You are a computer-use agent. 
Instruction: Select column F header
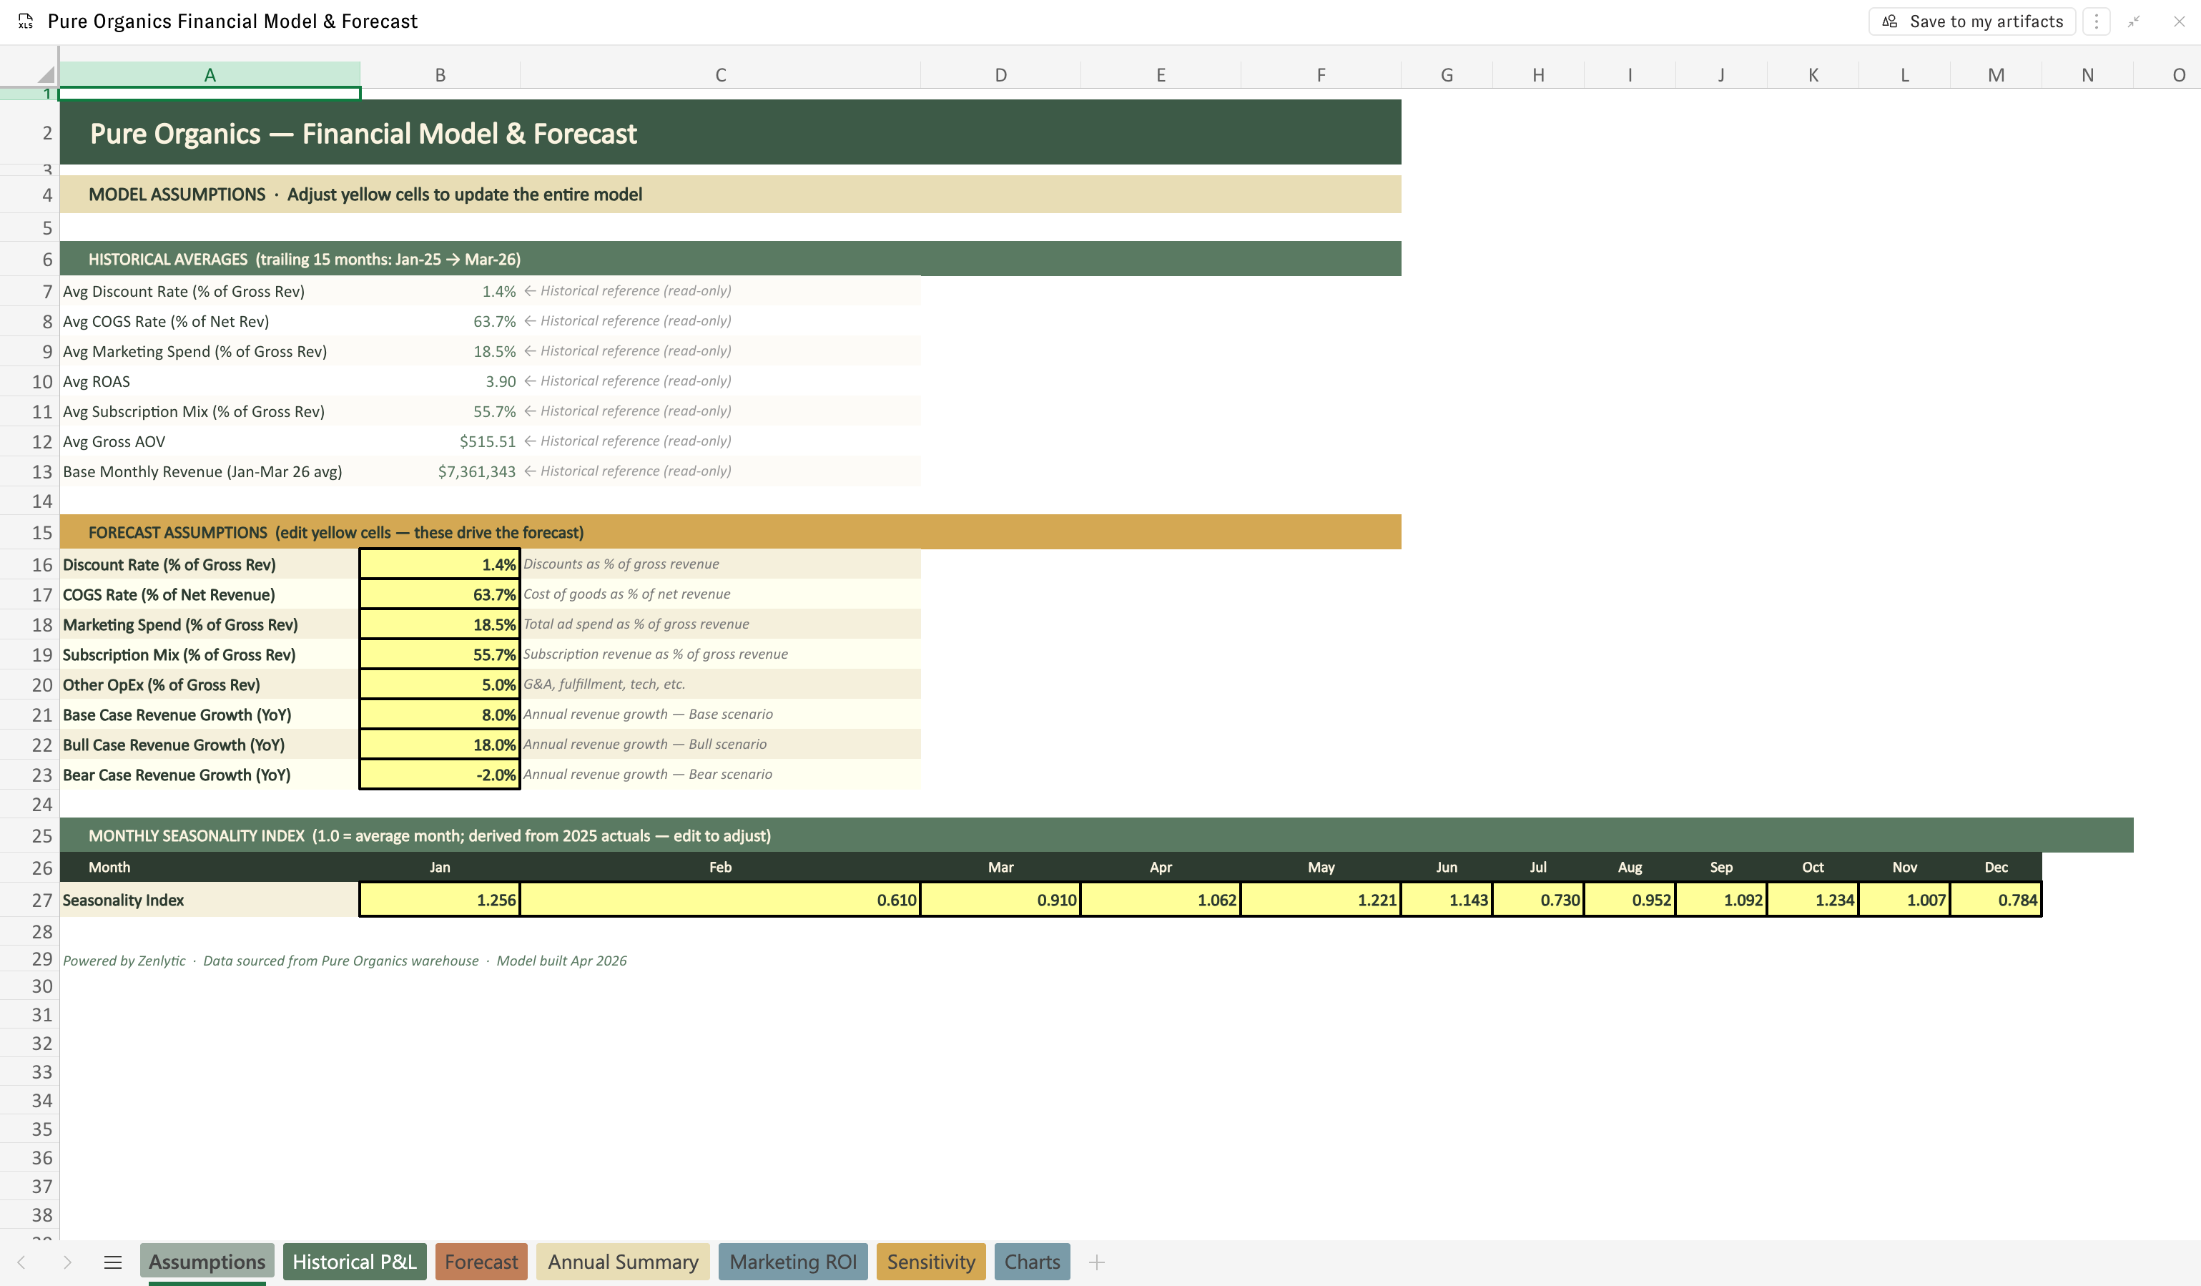(x=1321, y=75)
